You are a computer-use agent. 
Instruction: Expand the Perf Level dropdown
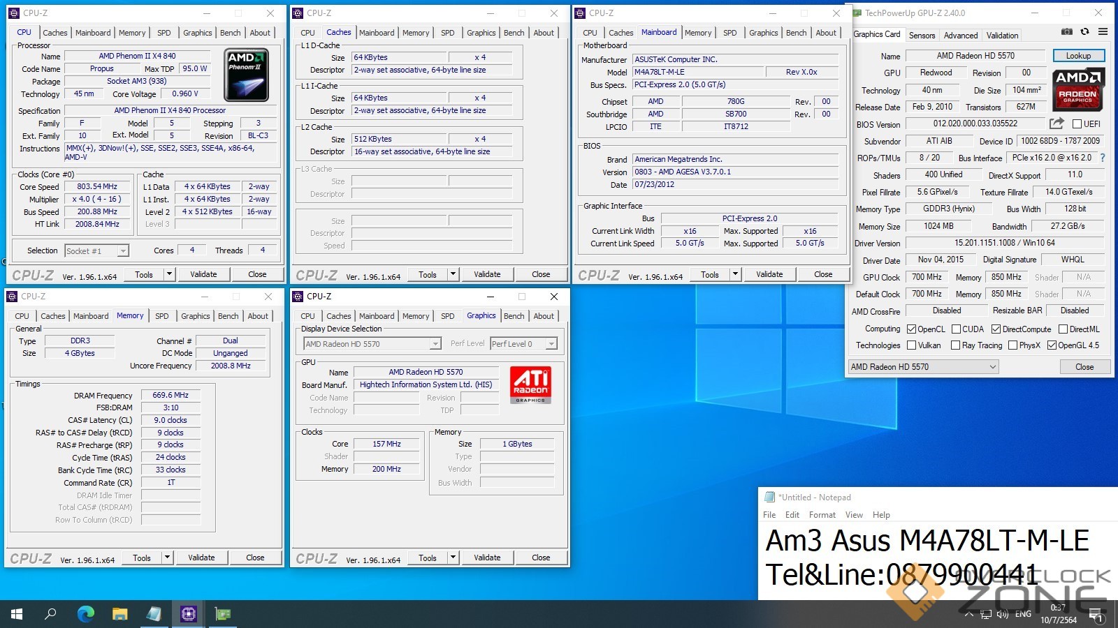tap(551, 344)
